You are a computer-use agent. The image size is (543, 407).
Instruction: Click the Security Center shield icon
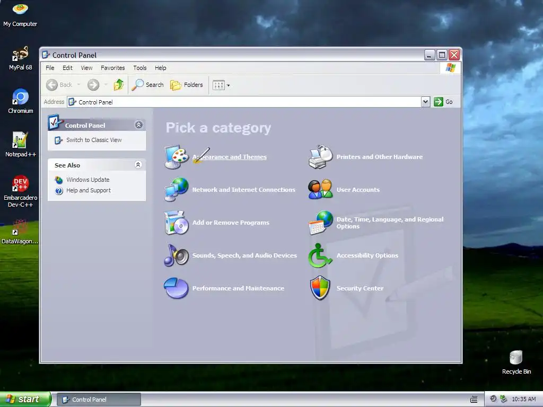320,288
